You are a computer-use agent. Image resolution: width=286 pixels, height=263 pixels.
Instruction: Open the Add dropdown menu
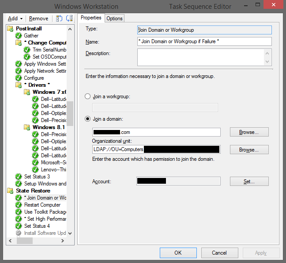point(15,19)
